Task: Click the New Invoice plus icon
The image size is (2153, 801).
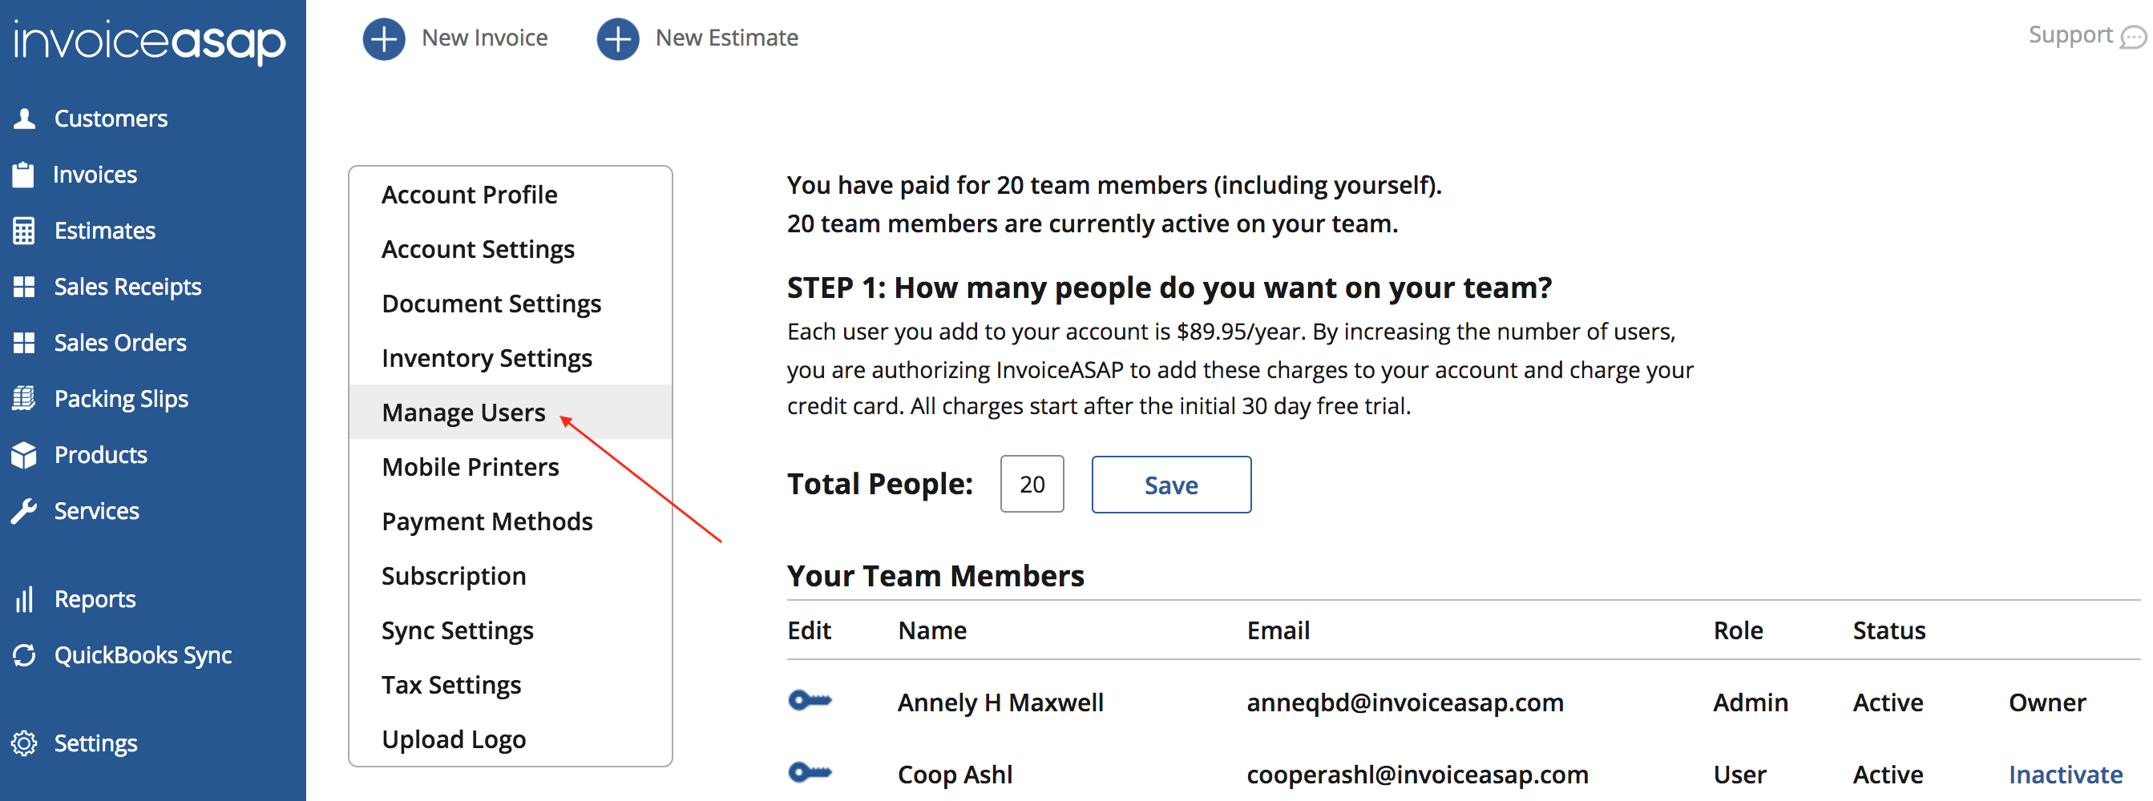Action: [x=384, y=38]
